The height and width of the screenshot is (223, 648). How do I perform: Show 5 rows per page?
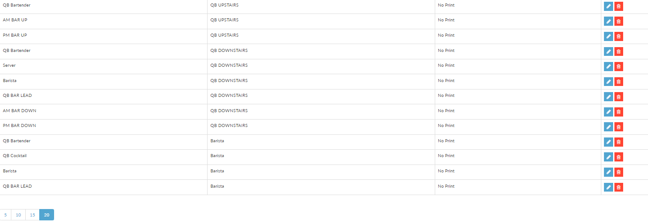pyautogui.click(x=5, y=215)
